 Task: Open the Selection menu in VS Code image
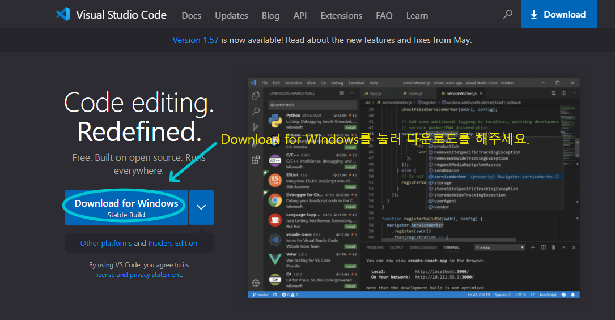pyautogui.click(x=293, y=83)
